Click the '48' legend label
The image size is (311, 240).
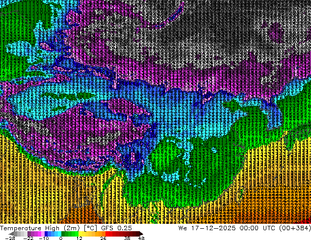[x=141, y=238]
